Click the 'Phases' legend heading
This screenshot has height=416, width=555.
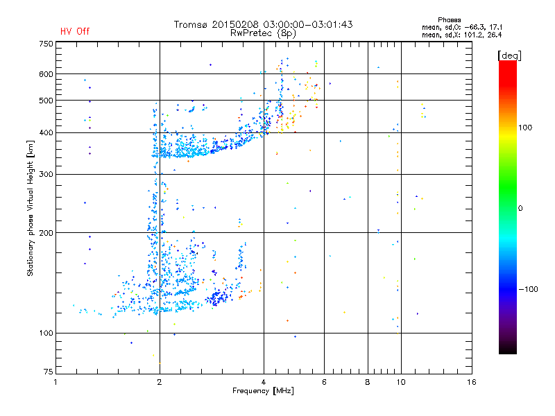449,20
